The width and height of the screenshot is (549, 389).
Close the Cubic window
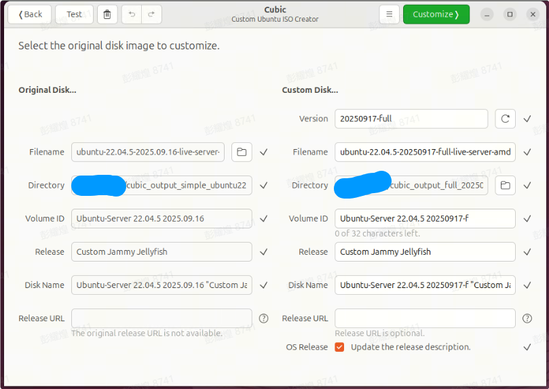point(533,14)
